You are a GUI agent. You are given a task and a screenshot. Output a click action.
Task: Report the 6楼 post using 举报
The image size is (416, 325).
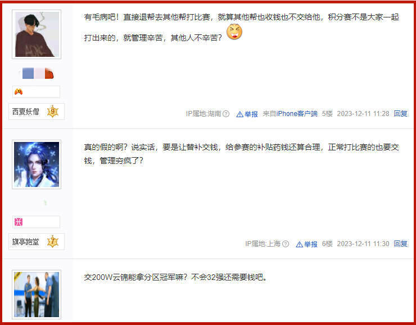click(x=307, y=244)
